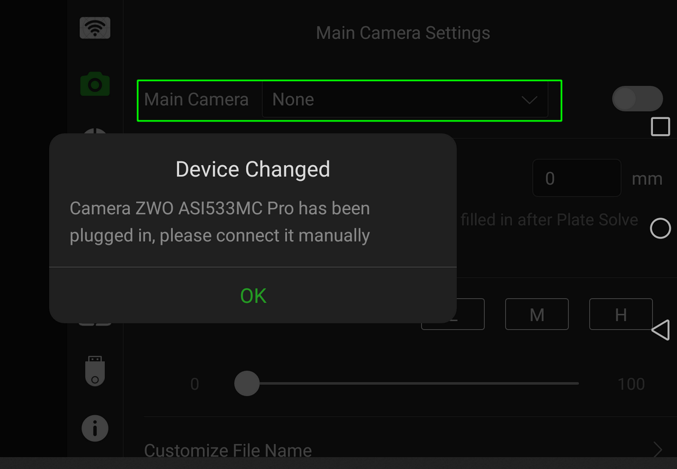The height and width of the screenshot is (469, 677).
Task: Open the Customize File Name row
Action: (403, 450)
